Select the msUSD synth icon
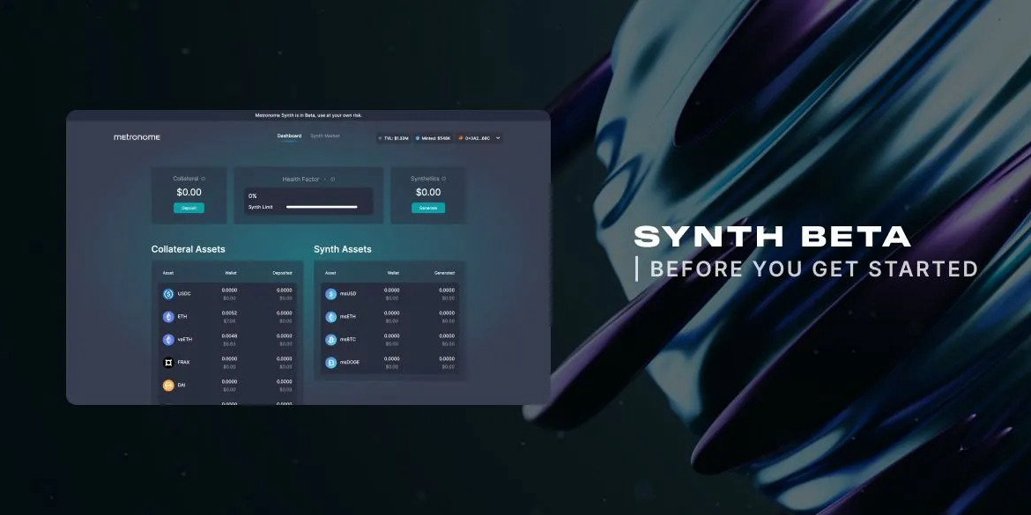The image size is (1031, 515). pos(331,294)
